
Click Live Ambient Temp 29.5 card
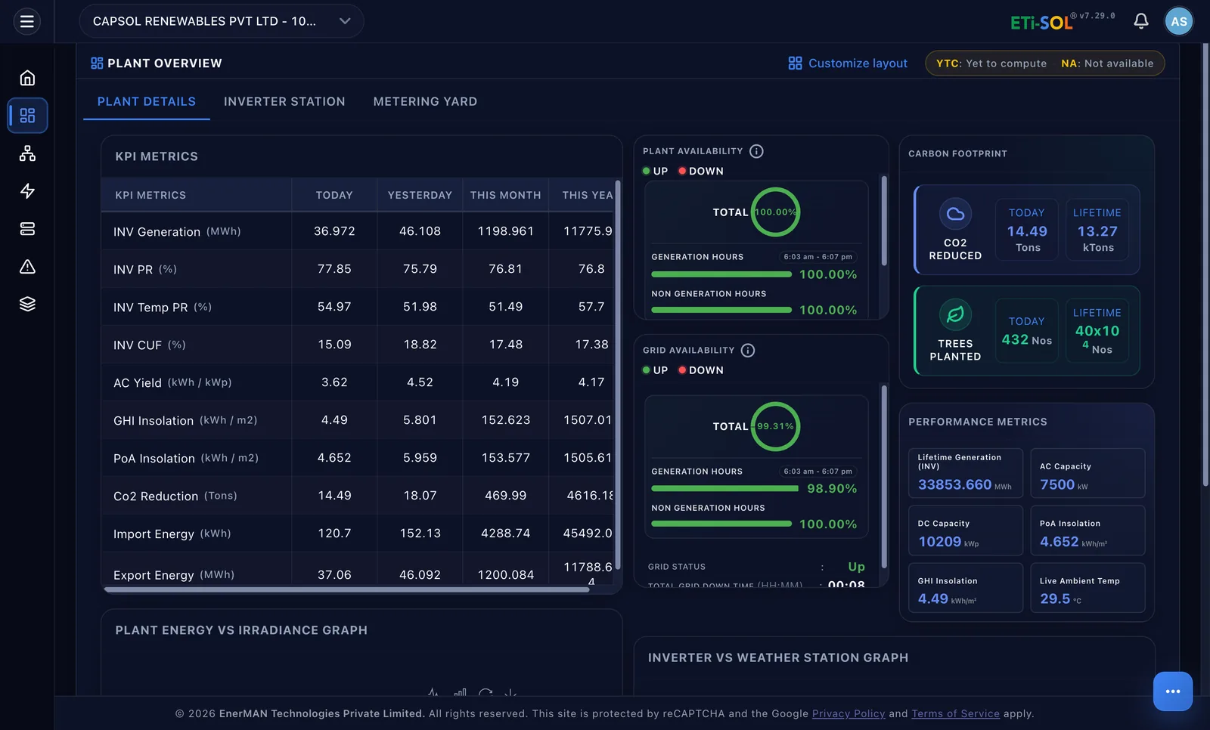click(x=1087, y=588)
